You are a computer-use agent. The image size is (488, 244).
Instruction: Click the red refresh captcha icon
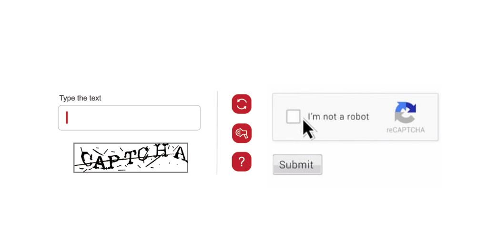(x=242, y=104)
